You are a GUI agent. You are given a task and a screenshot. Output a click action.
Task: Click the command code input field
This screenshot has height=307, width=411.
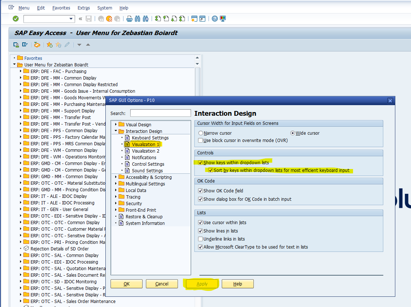tap(46, 19)
